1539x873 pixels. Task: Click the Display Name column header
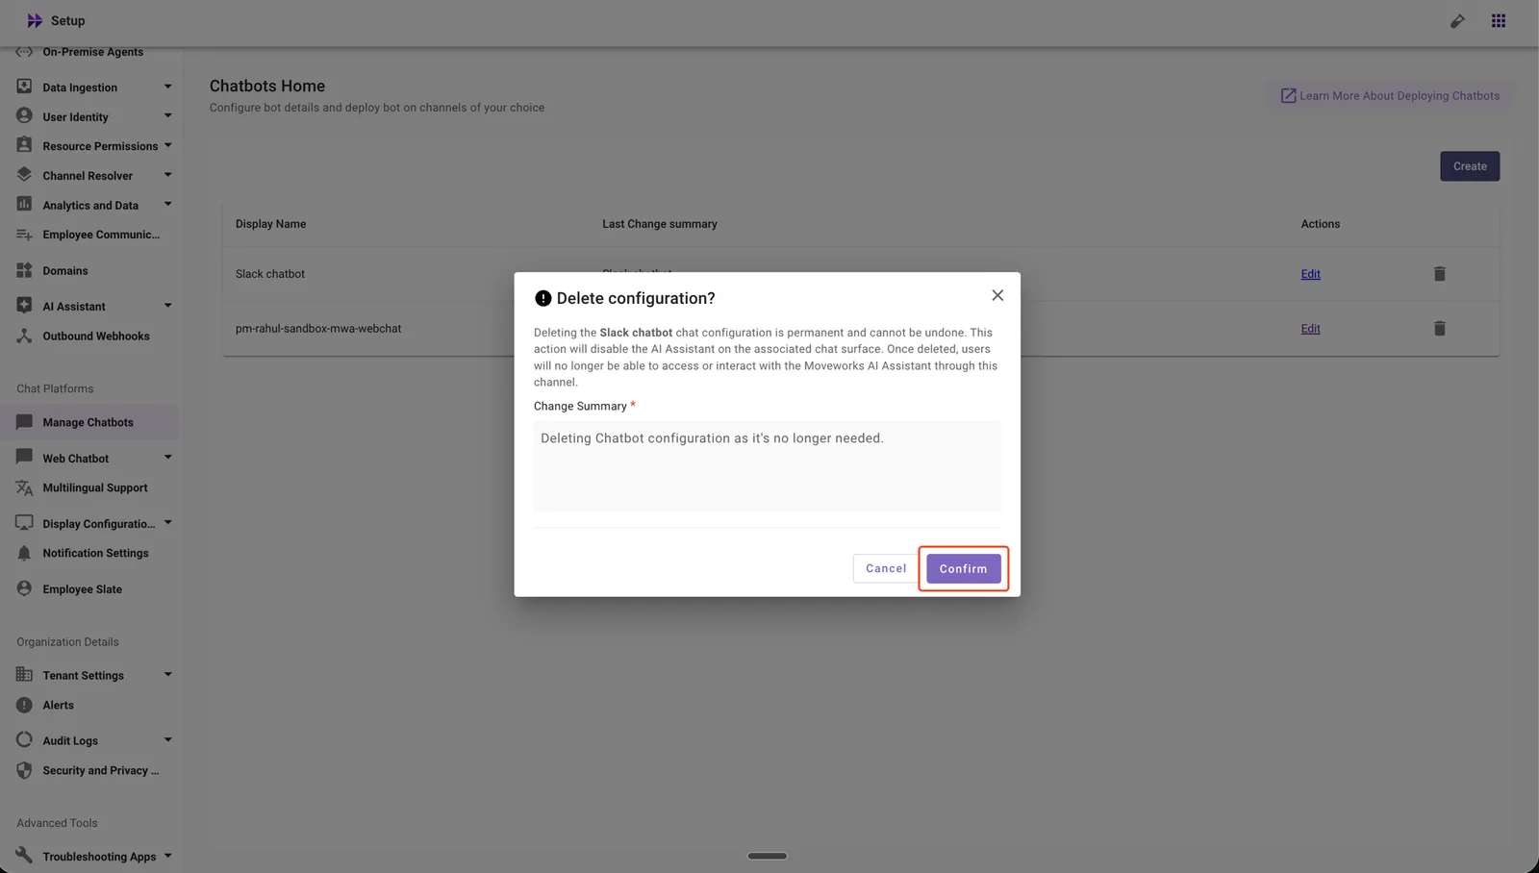click(270, 224)
